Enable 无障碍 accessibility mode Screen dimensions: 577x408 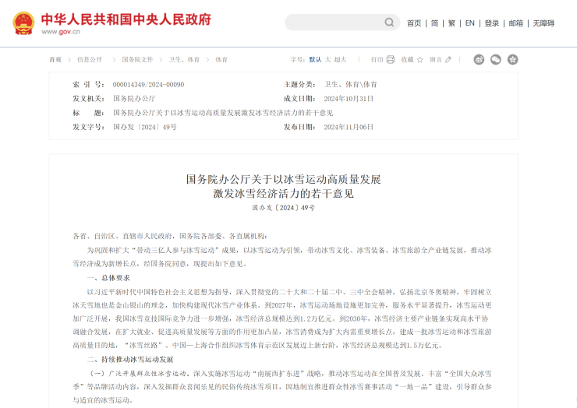[543, 23]
